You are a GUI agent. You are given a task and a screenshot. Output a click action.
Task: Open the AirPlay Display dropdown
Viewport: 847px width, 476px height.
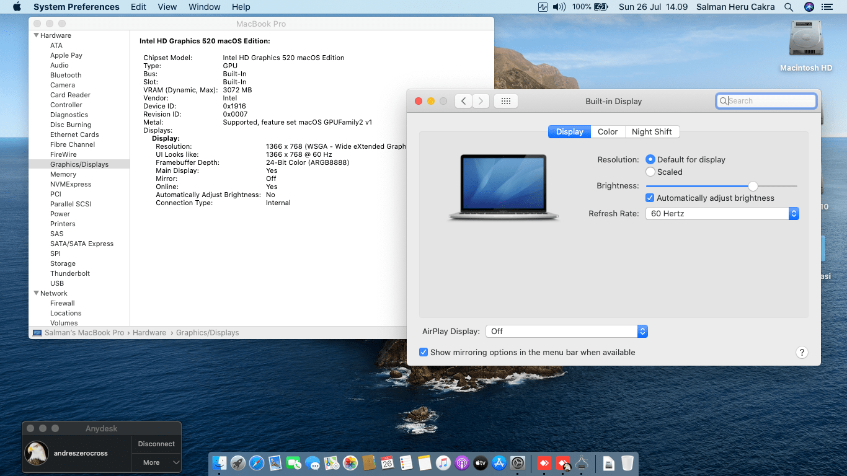click(567, 331)
